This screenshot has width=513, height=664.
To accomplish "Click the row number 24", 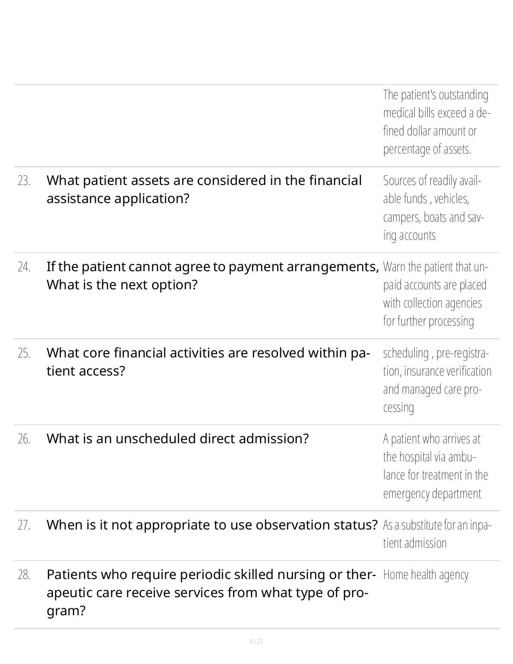I will pyautogui.click(x=24, y=267).
